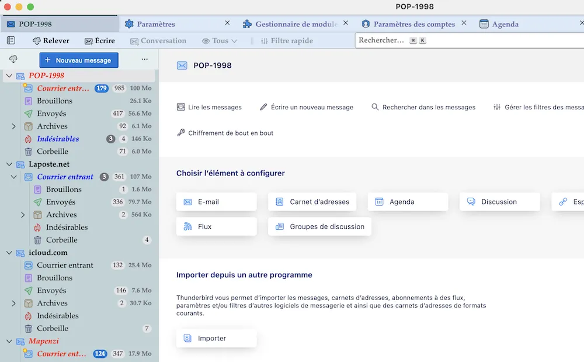The width and height of the screenshot is (584, 362).
Task: Expand the Archives folder under Laposte.net
Action: [x=23, y=215]
